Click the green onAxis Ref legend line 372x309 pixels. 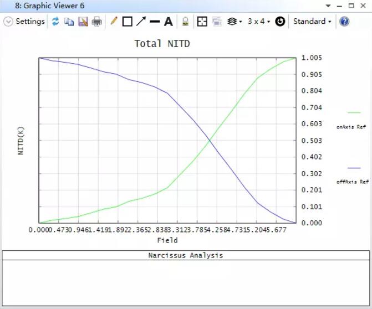pyautogui.click(x=354, y=112)
